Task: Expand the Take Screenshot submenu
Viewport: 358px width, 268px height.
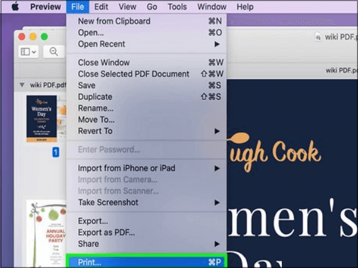Action: 146,202
